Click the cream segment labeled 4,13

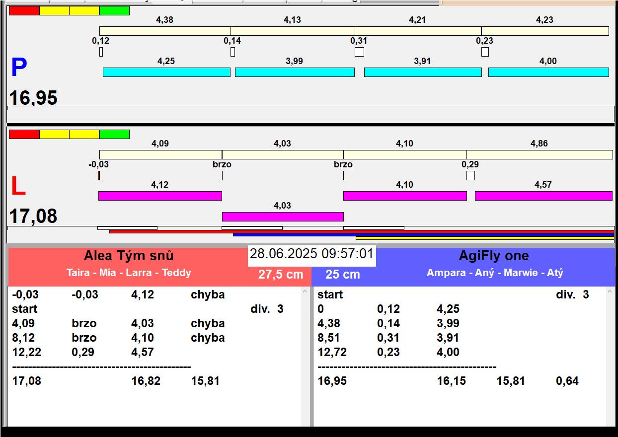pos(293,31)
